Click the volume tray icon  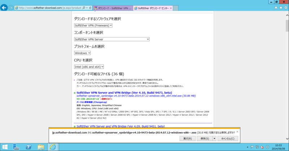[x=262, y=147]
